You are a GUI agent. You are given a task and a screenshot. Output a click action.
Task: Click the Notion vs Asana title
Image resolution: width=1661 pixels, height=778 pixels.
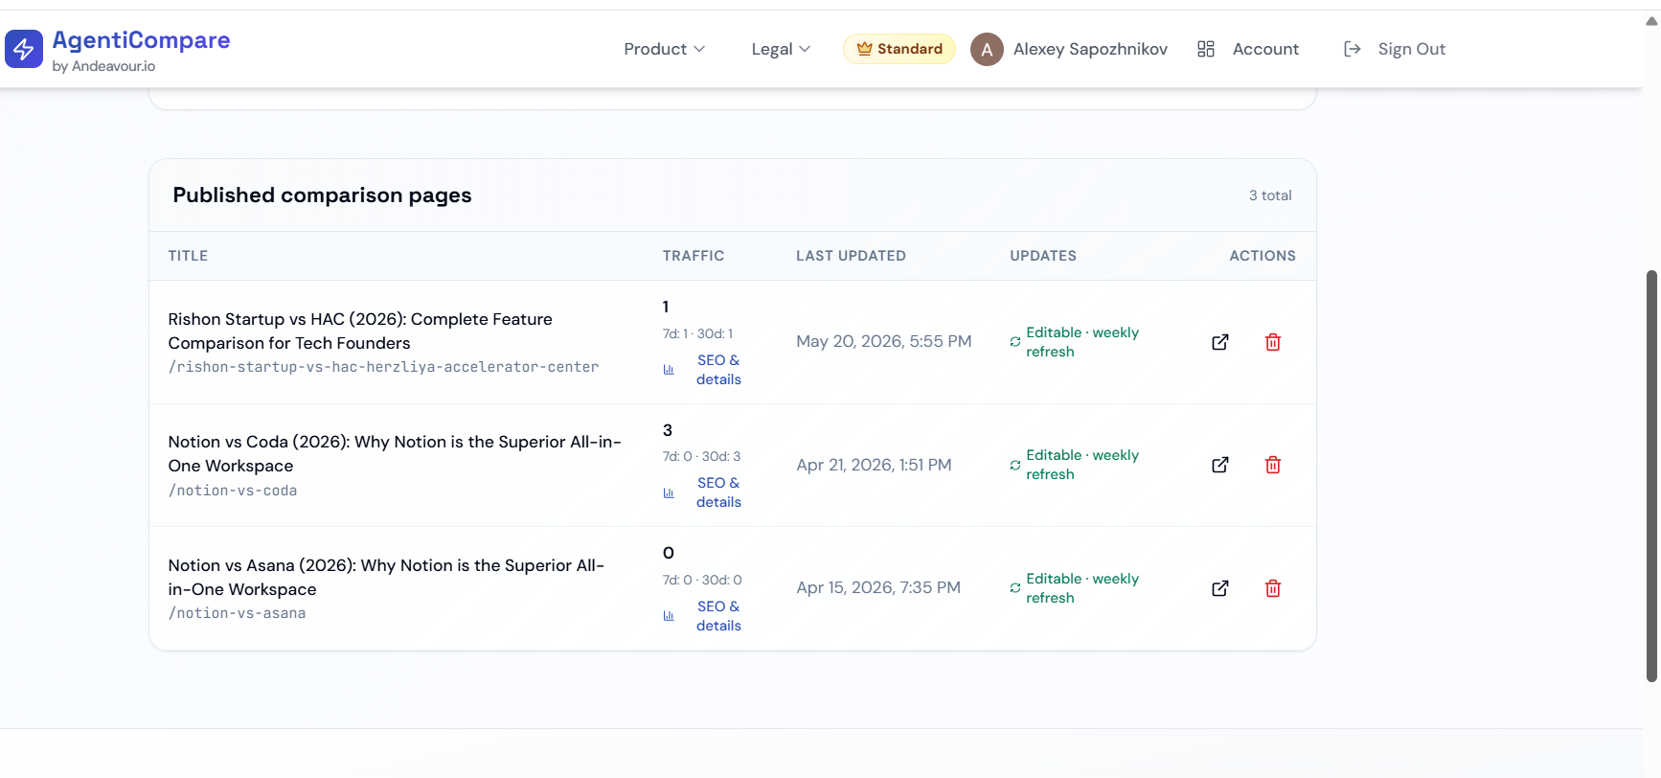[x=386, y=577]
